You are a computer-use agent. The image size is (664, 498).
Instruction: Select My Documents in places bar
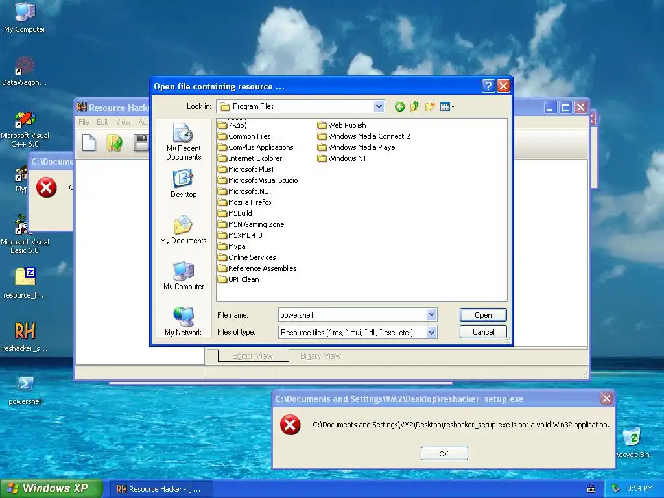184,230
